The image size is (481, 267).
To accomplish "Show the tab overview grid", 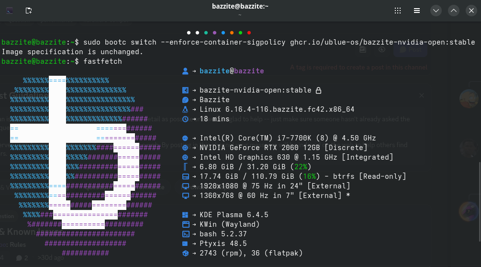I will 398,11.
